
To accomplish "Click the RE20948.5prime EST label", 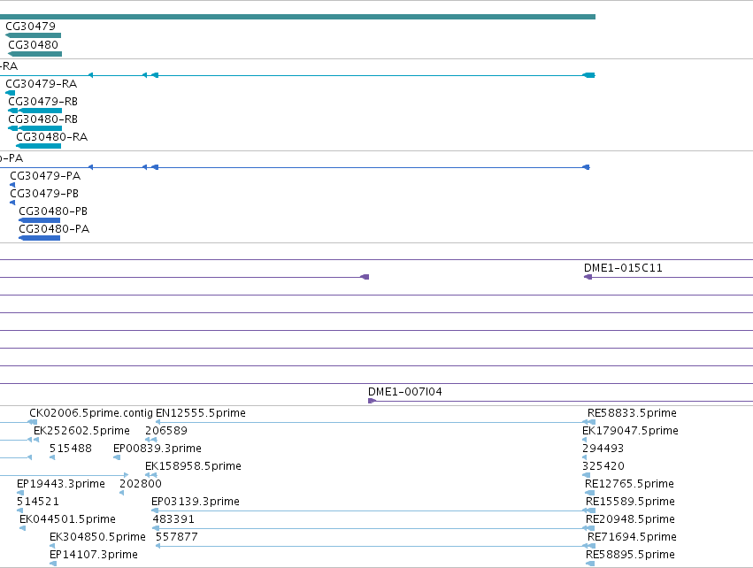I will point(630,519).
